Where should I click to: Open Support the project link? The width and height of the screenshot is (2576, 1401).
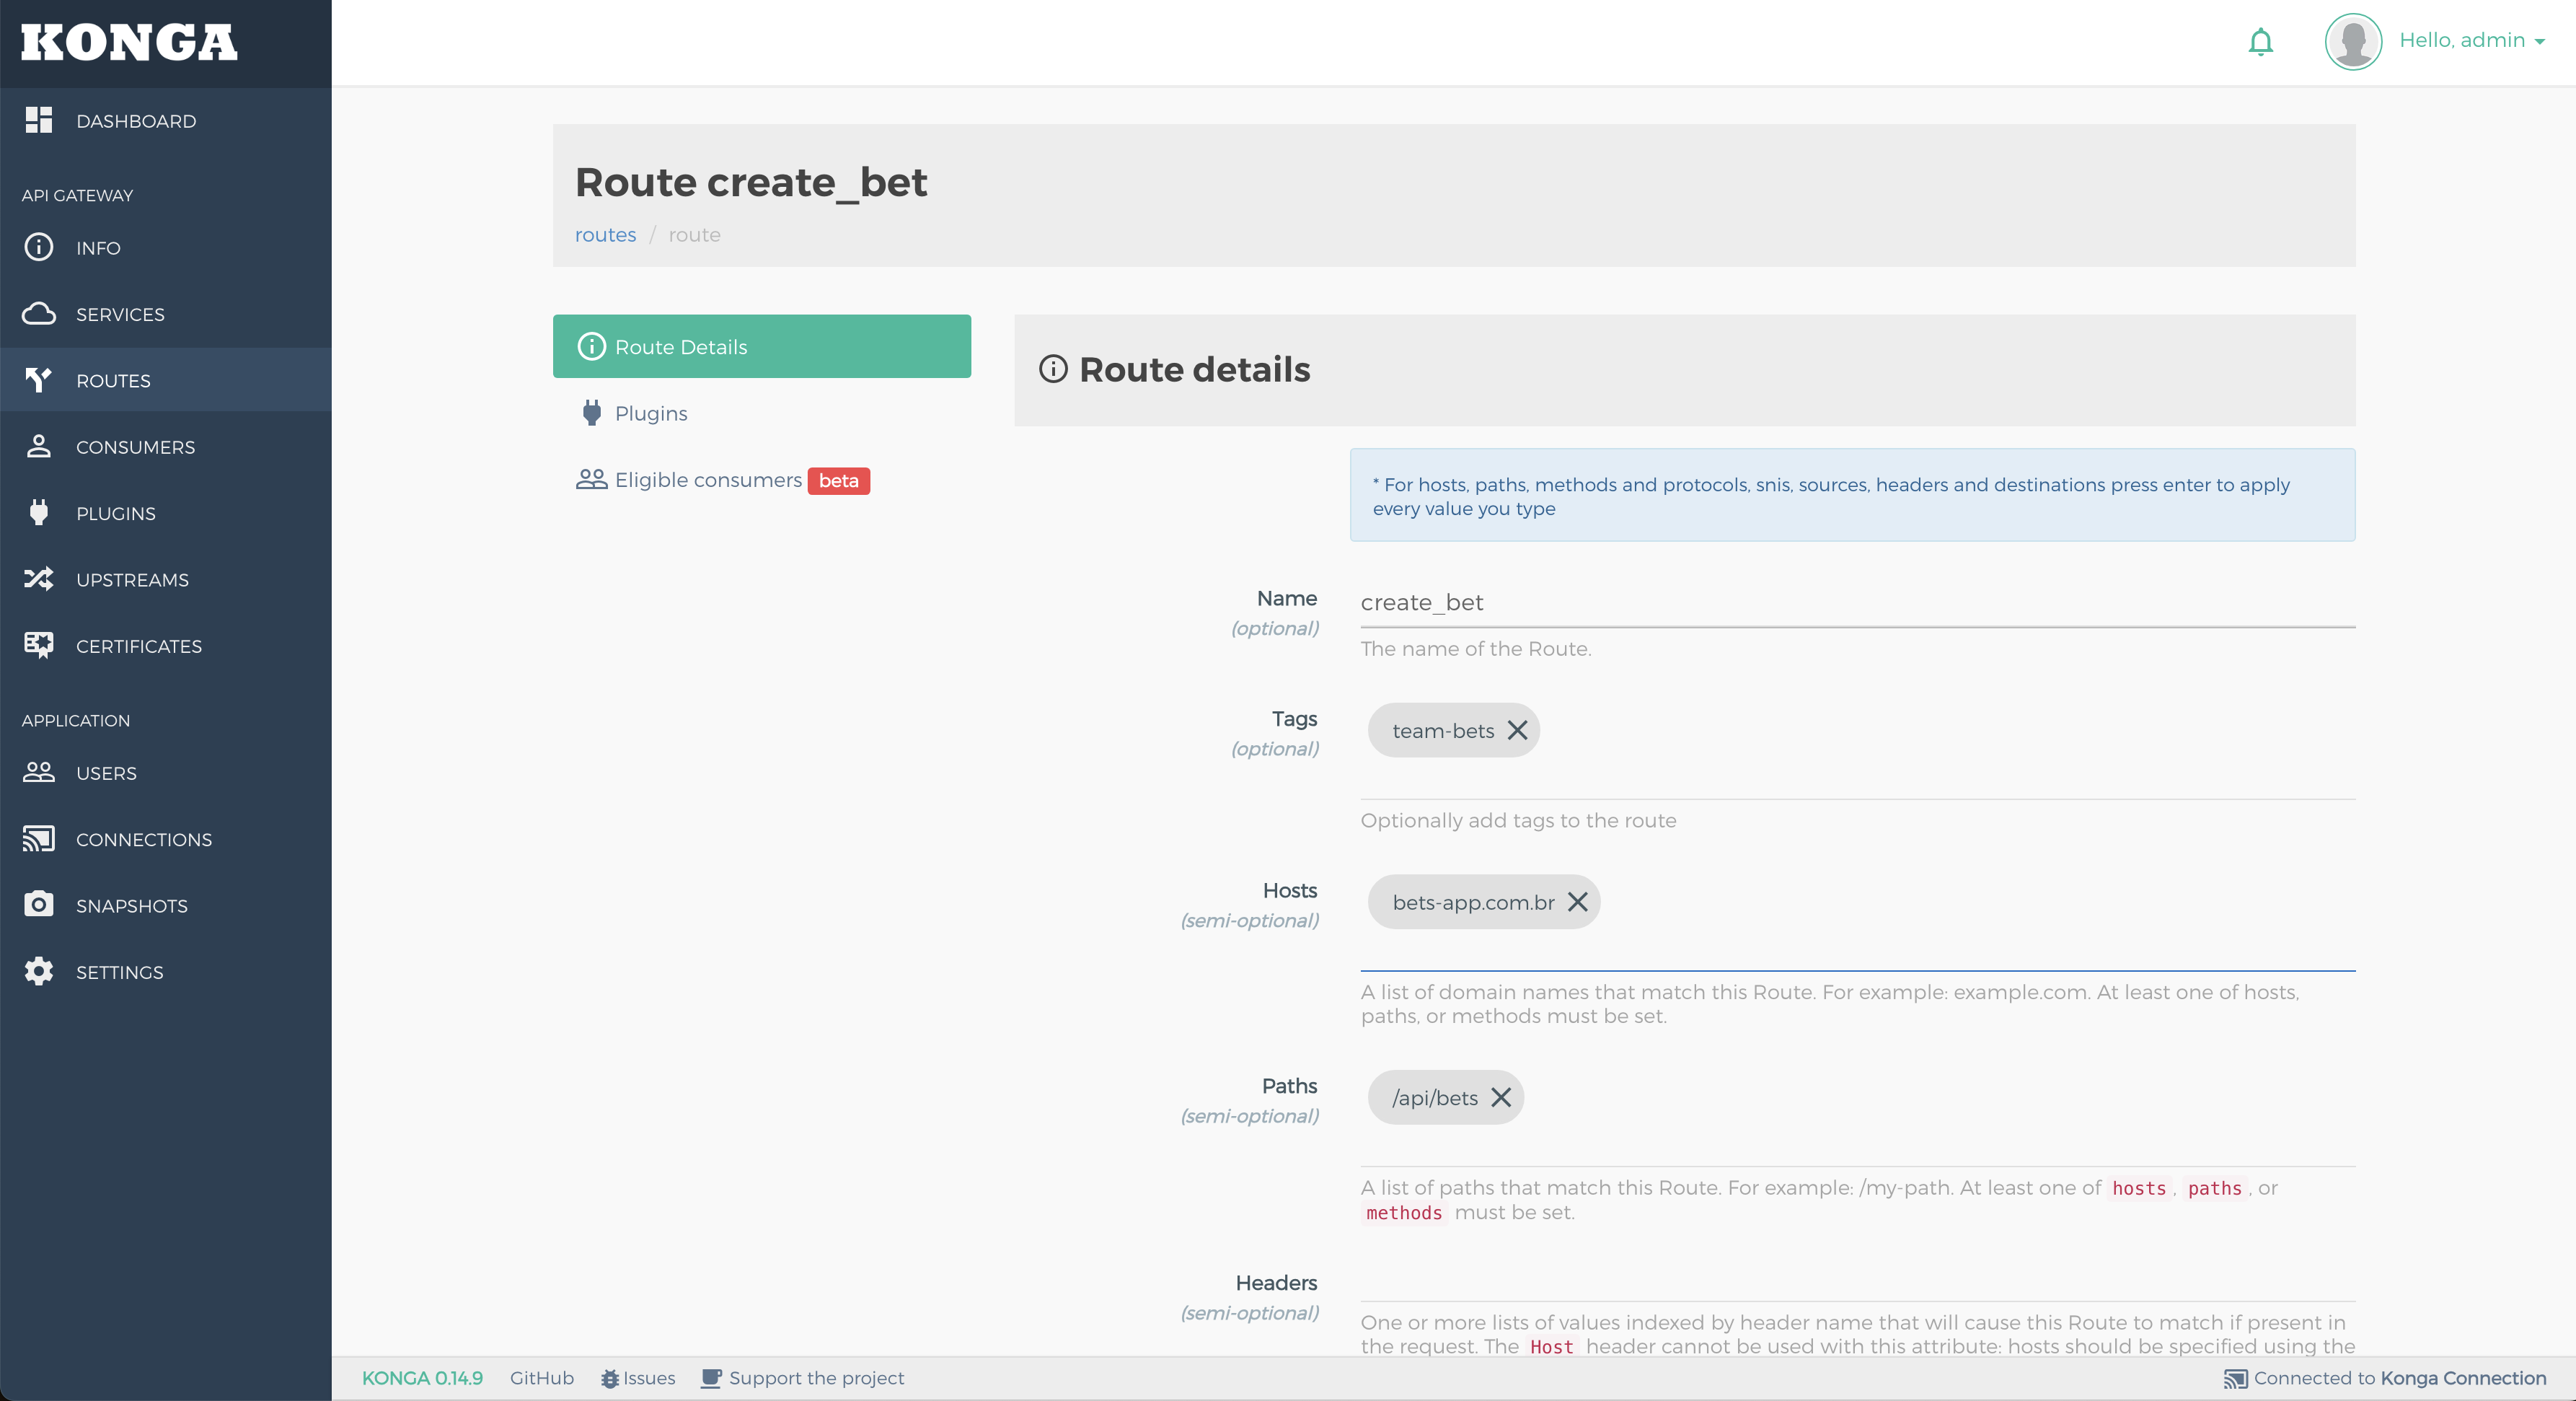815,1377
